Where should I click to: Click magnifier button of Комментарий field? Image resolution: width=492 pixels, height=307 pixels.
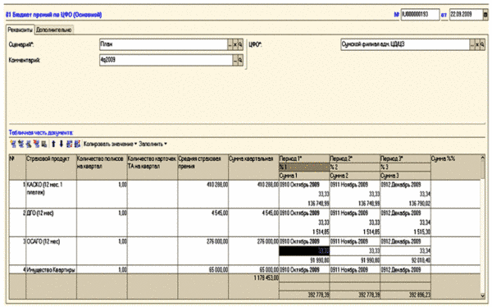(x=240, y=60)
